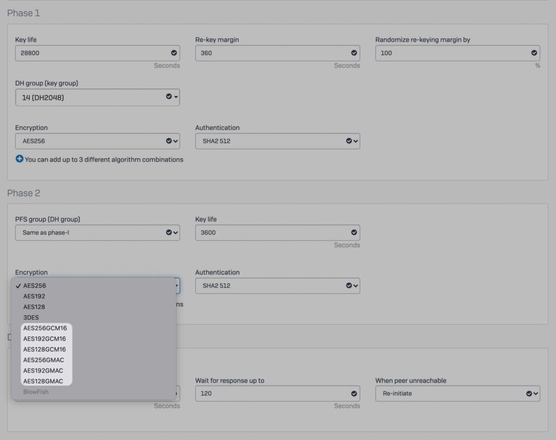This screenshot has height=440, width=556.
Task: Open PFS group (DH group) dropdown
Action: [x=98, y=233]
